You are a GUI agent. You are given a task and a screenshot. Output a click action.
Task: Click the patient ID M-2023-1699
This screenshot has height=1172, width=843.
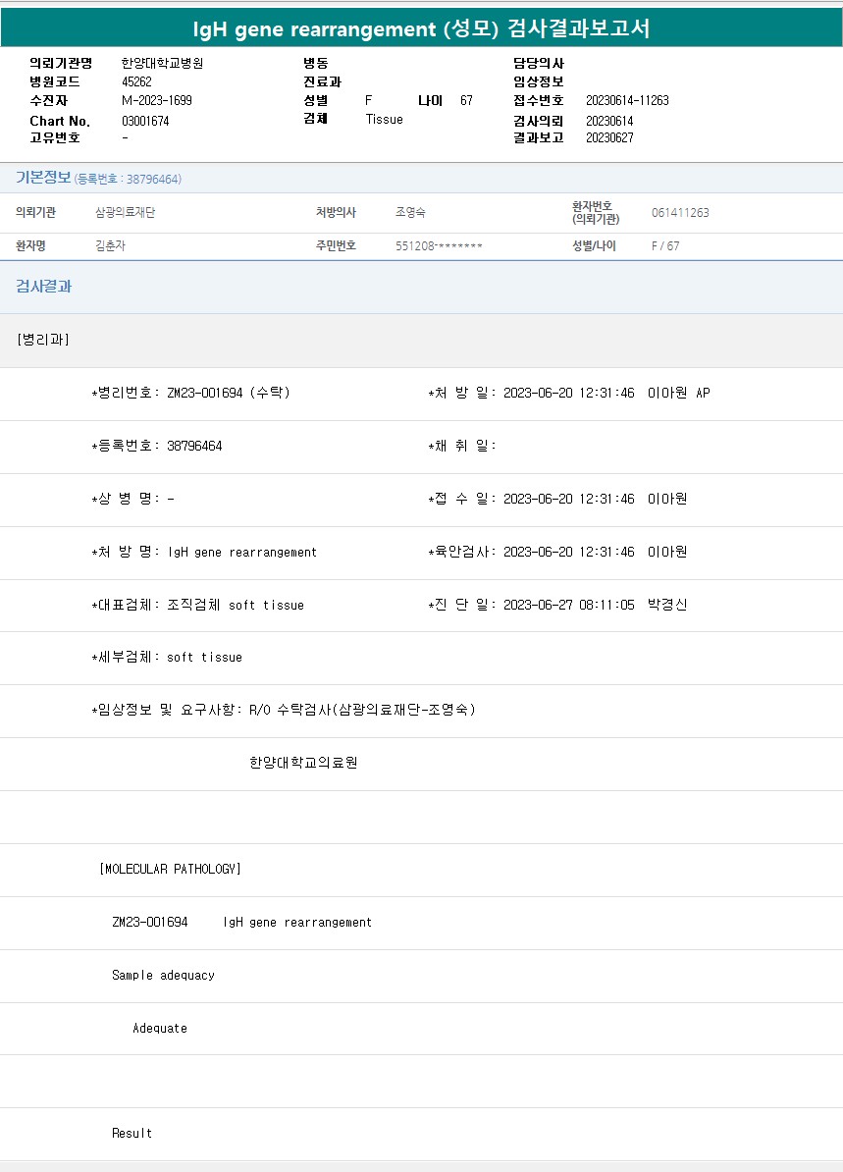tap(156, 100)
